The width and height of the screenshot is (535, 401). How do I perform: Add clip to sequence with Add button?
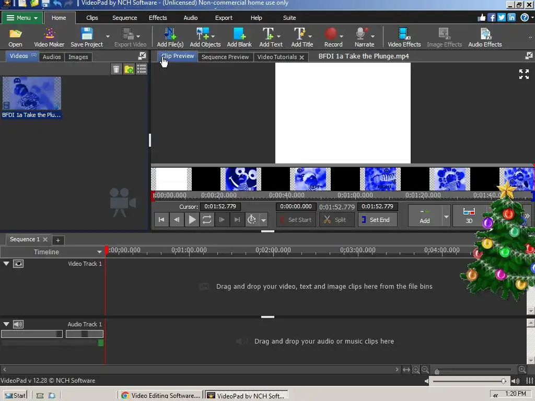(425, 217)
